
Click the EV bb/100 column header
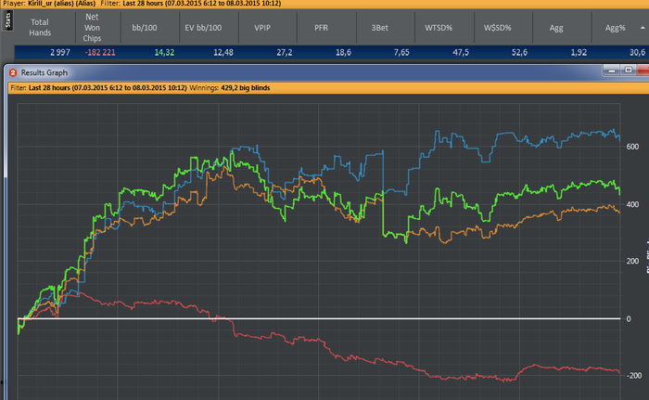pyautogui.click(x=203, y=28)
